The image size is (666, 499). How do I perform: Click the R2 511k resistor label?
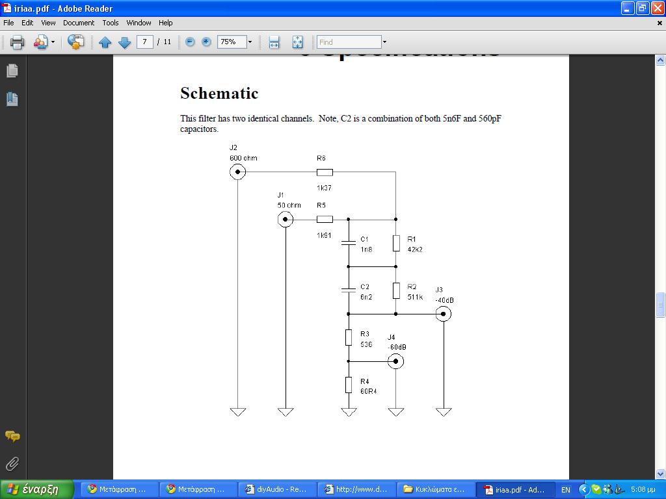point(415,292)
